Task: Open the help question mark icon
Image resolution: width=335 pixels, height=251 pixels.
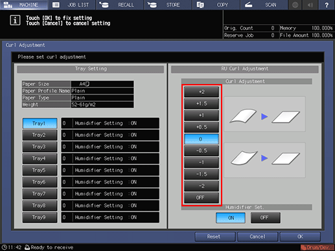Action: [327, 5]
